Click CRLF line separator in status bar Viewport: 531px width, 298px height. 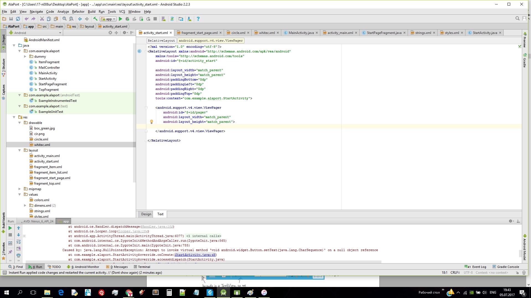[x=455, y=273]
